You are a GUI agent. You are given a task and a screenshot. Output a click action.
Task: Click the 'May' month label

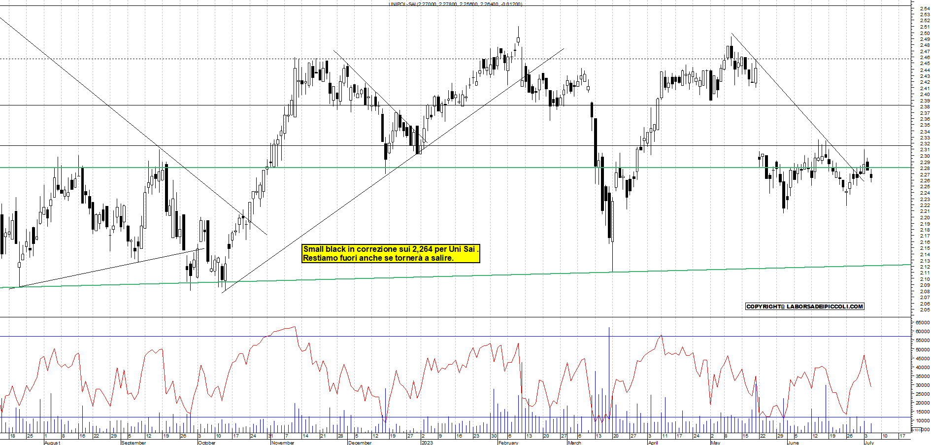(715, 443)
